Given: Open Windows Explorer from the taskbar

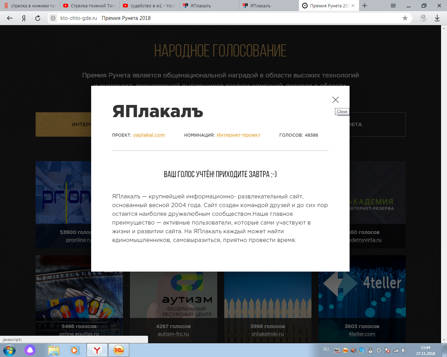Looking at the screenshot, I should pyautogui.click(x=54, y=350).
